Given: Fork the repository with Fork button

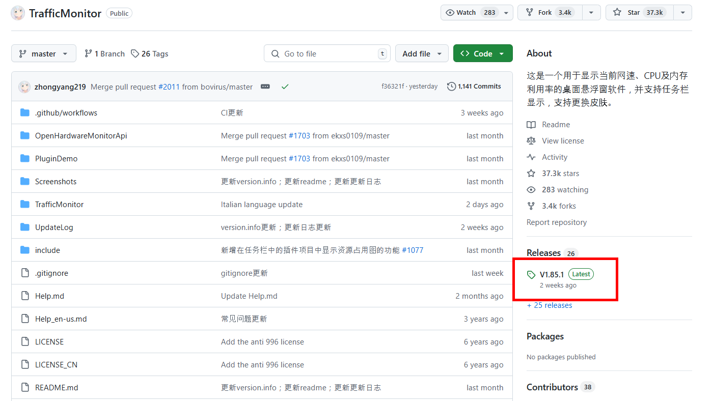Looking at the screenshot, I should (550, 13).
